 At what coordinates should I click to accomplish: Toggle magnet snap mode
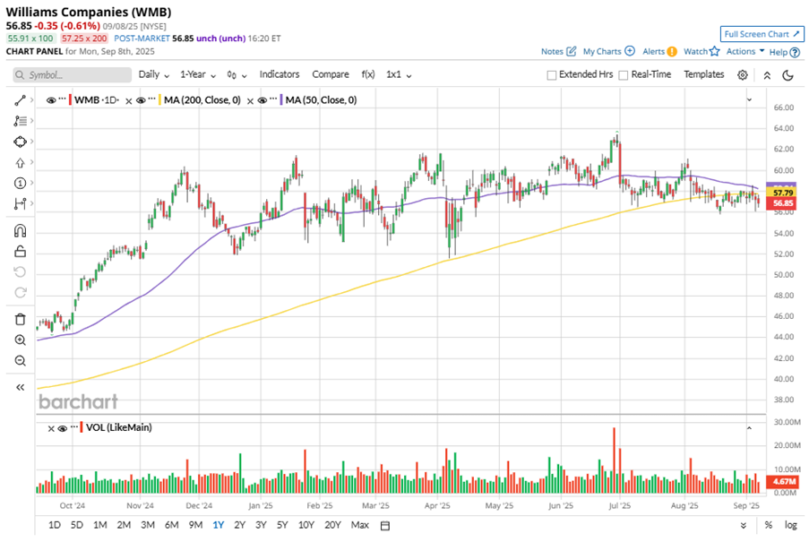20,230
